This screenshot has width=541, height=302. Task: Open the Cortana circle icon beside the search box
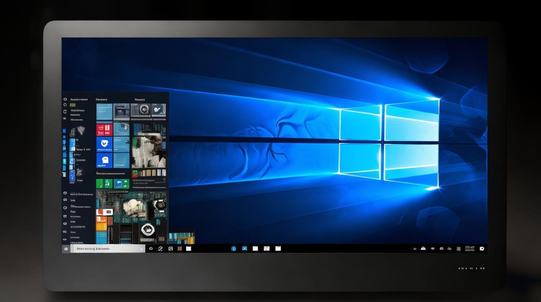click(x=151, y=249)
